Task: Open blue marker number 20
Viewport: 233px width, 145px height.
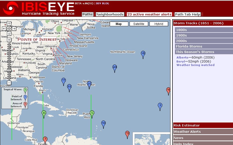Action: (x=115, y=68)
